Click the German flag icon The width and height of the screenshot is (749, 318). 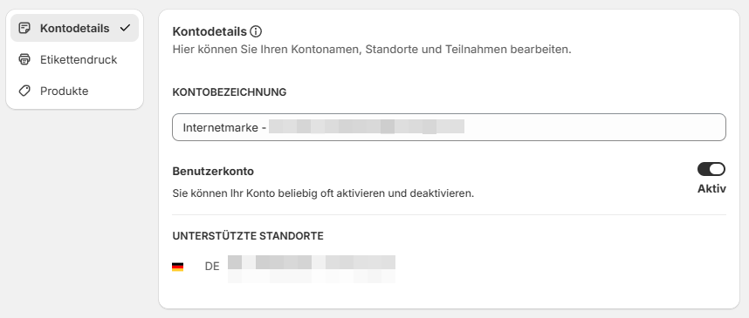tap(178, 267)
